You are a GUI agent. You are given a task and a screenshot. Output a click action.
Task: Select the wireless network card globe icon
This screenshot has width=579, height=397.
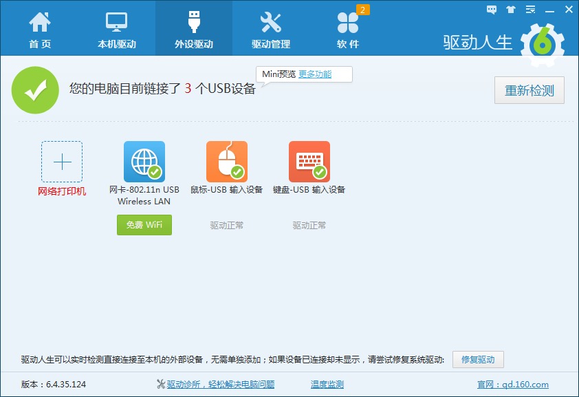144,162
